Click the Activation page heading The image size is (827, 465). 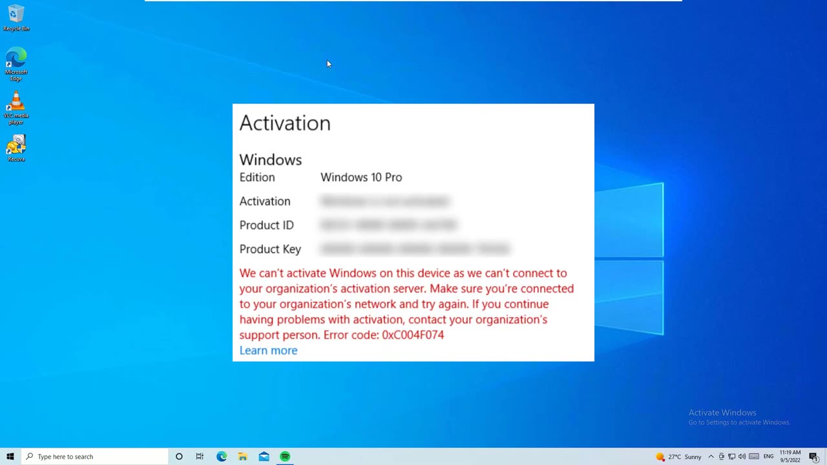285,123
